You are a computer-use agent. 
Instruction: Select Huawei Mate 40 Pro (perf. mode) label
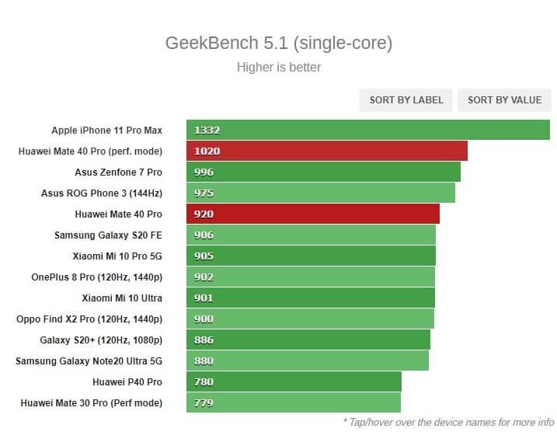point(90,152)
